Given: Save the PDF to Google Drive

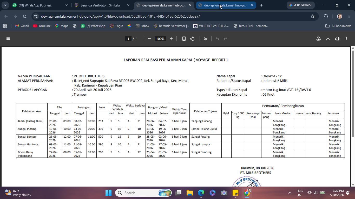Looking at the screenshot, I should pos(319,39).
